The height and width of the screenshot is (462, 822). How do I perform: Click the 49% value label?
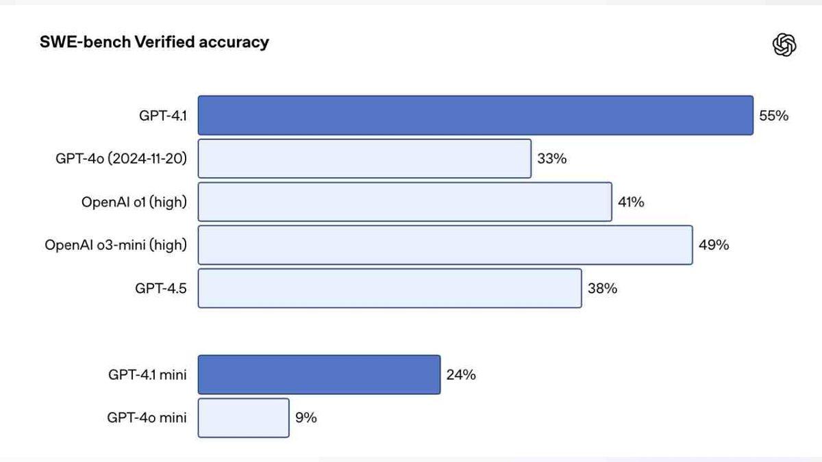point(713,245)
